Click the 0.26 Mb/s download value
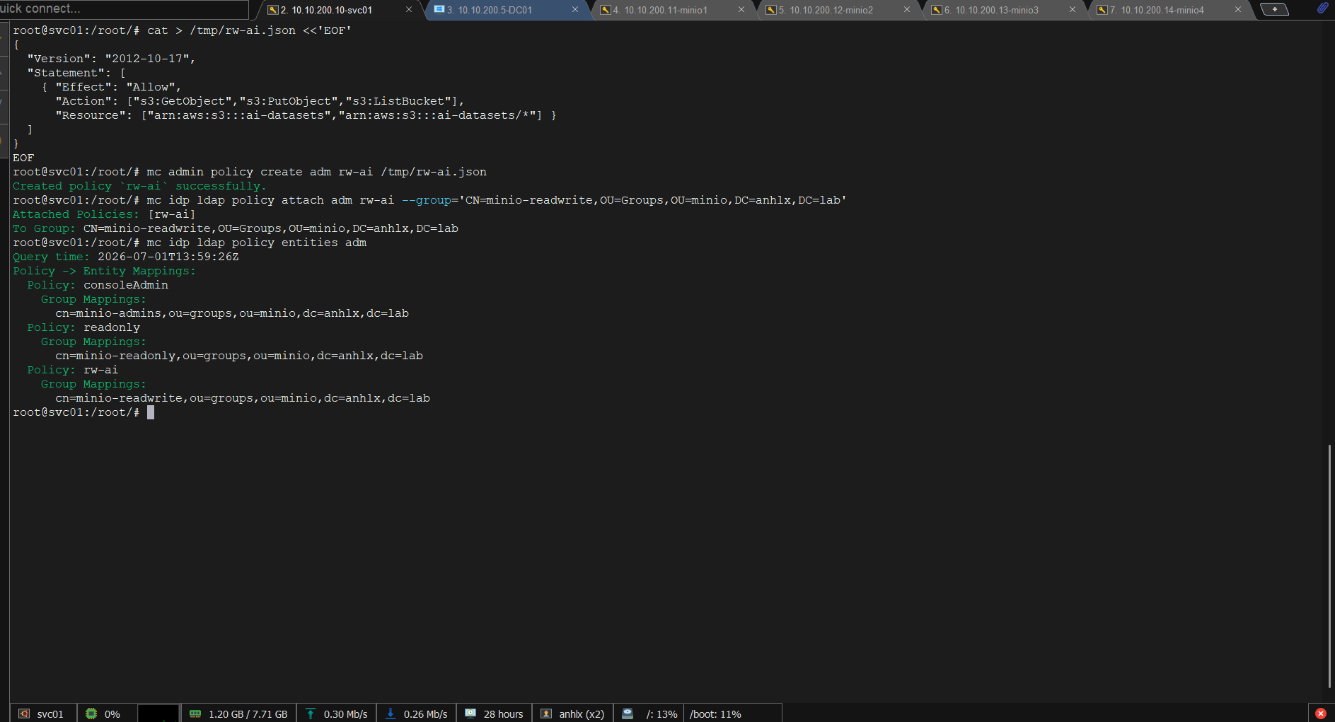 [x=425, y=714]
